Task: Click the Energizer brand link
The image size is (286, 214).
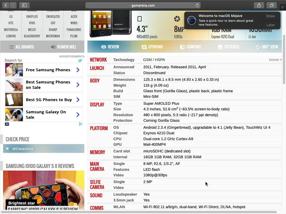Action: click(53, 16)
